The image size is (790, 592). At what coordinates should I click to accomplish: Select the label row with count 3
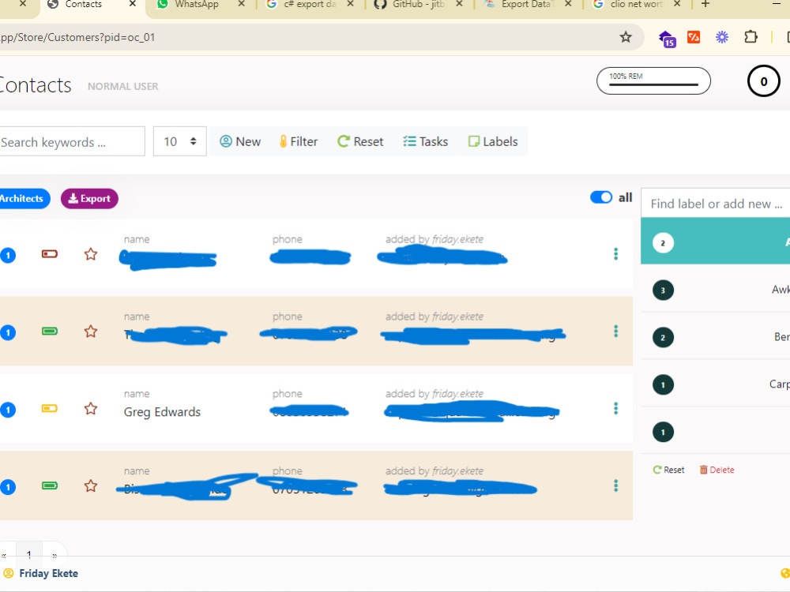click(x=716, y=290)
